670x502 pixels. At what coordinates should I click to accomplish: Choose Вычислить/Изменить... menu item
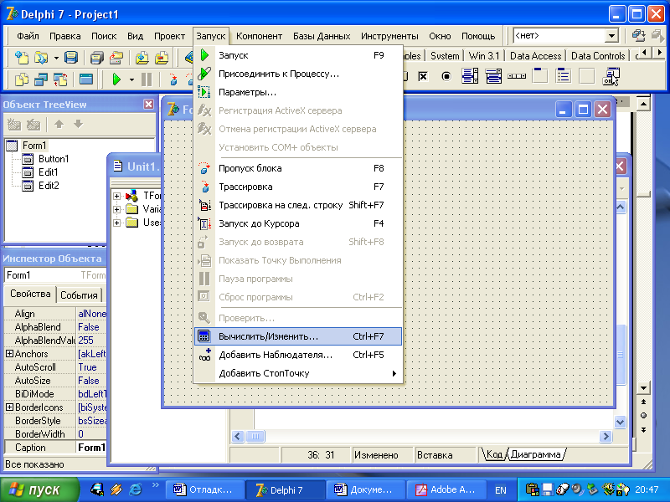298,336
